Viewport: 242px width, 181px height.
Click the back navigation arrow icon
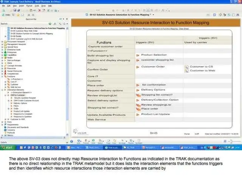coord(29,15)
